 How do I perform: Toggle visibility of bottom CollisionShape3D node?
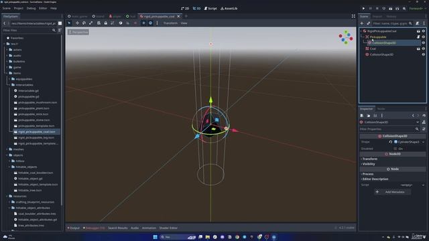pyautogui.click(x=424, y=55)
